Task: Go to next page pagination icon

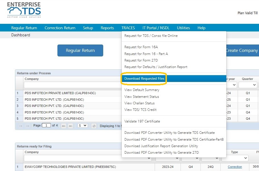Action: (64, 126)
